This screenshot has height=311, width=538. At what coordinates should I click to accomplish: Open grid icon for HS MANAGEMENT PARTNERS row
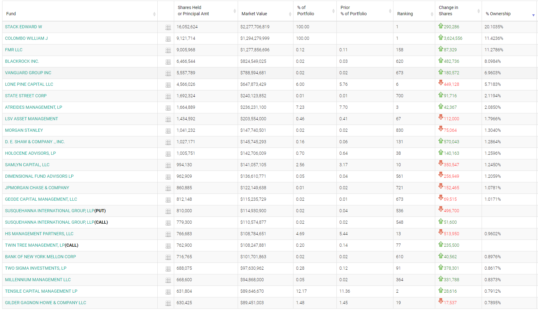(168, 234)
